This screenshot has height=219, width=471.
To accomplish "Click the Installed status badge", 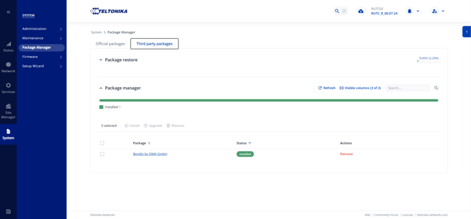I will click(245, 154).
